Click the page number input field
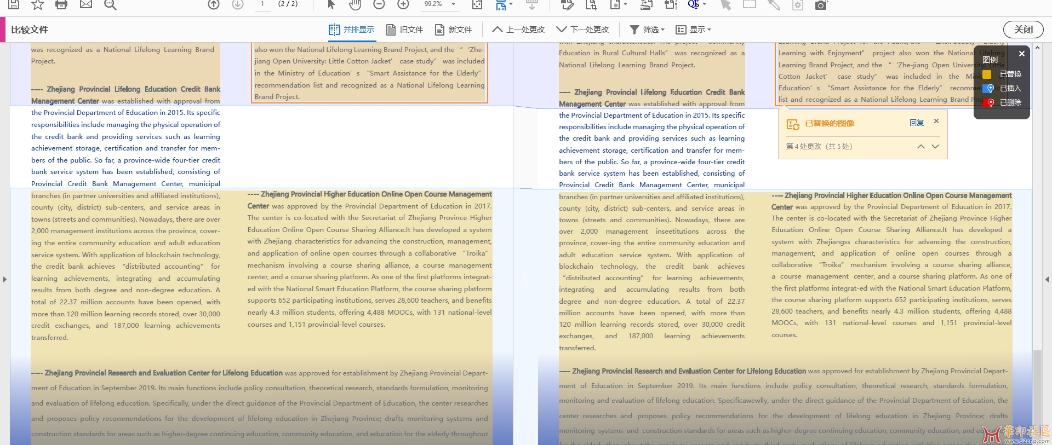This screenshot has width=1052, height=445. [262, 4]
